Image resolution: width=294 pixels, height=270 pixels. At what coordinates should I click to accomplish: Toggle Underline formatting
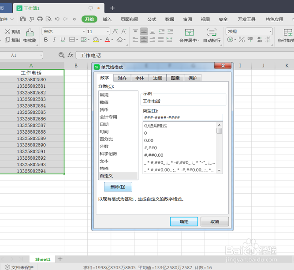63,40
